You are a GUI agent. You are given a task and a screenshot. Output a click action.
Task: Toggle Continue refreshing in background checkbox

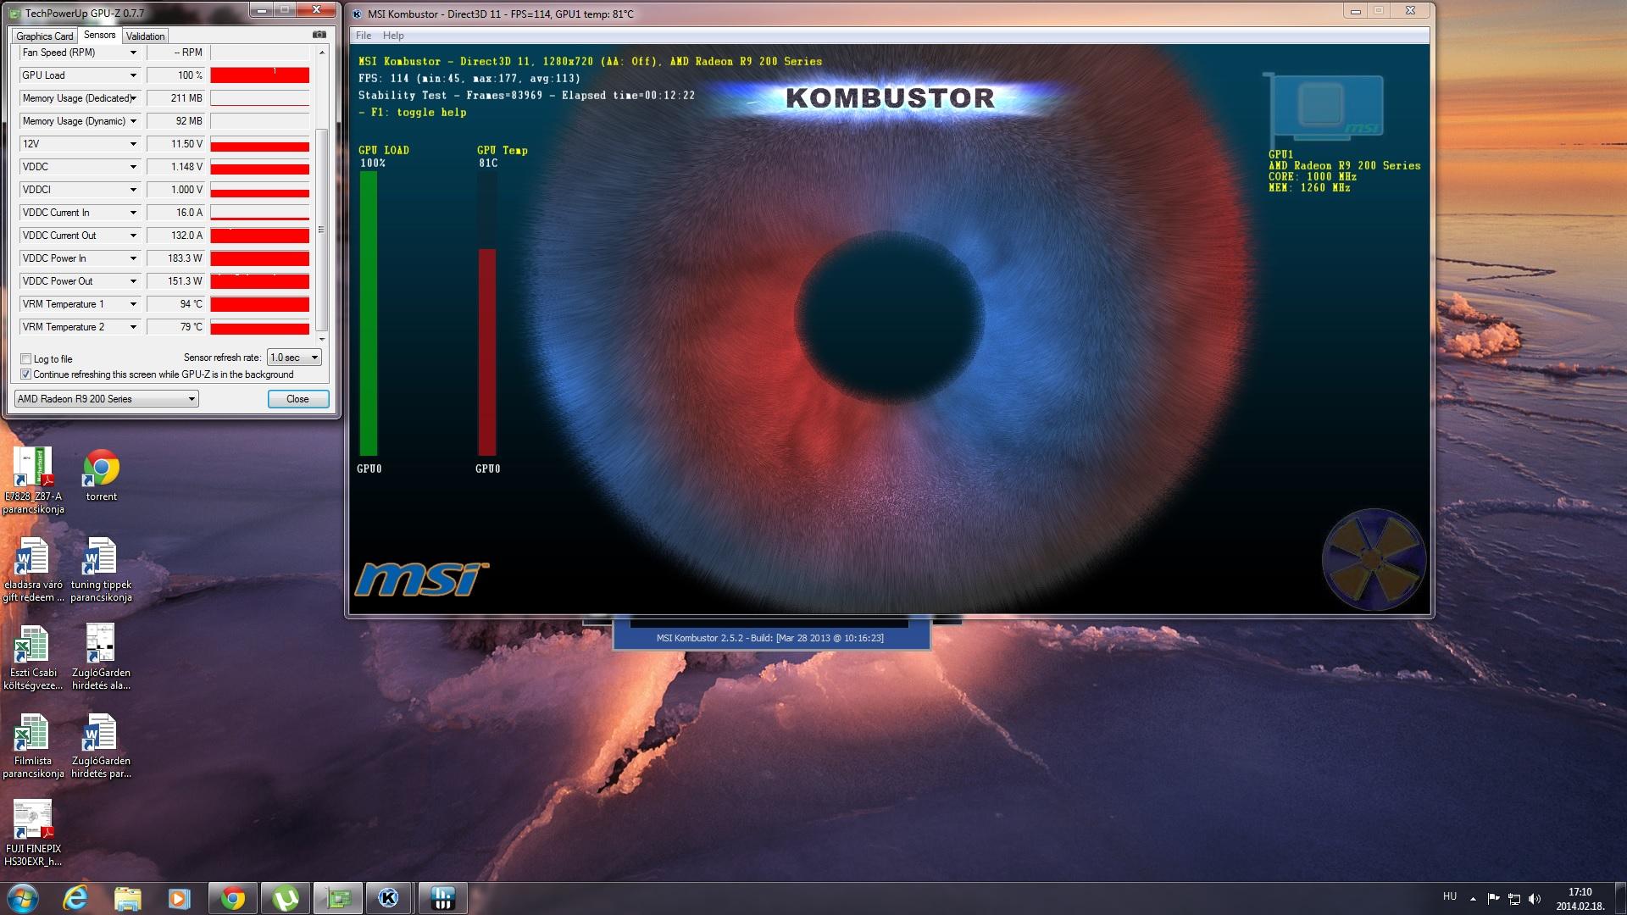[x=25, y=374]
